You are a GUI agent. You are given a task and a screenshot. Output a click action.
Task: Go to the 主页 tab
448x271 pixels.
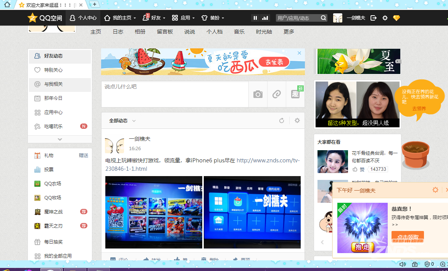tap(96, 32)
